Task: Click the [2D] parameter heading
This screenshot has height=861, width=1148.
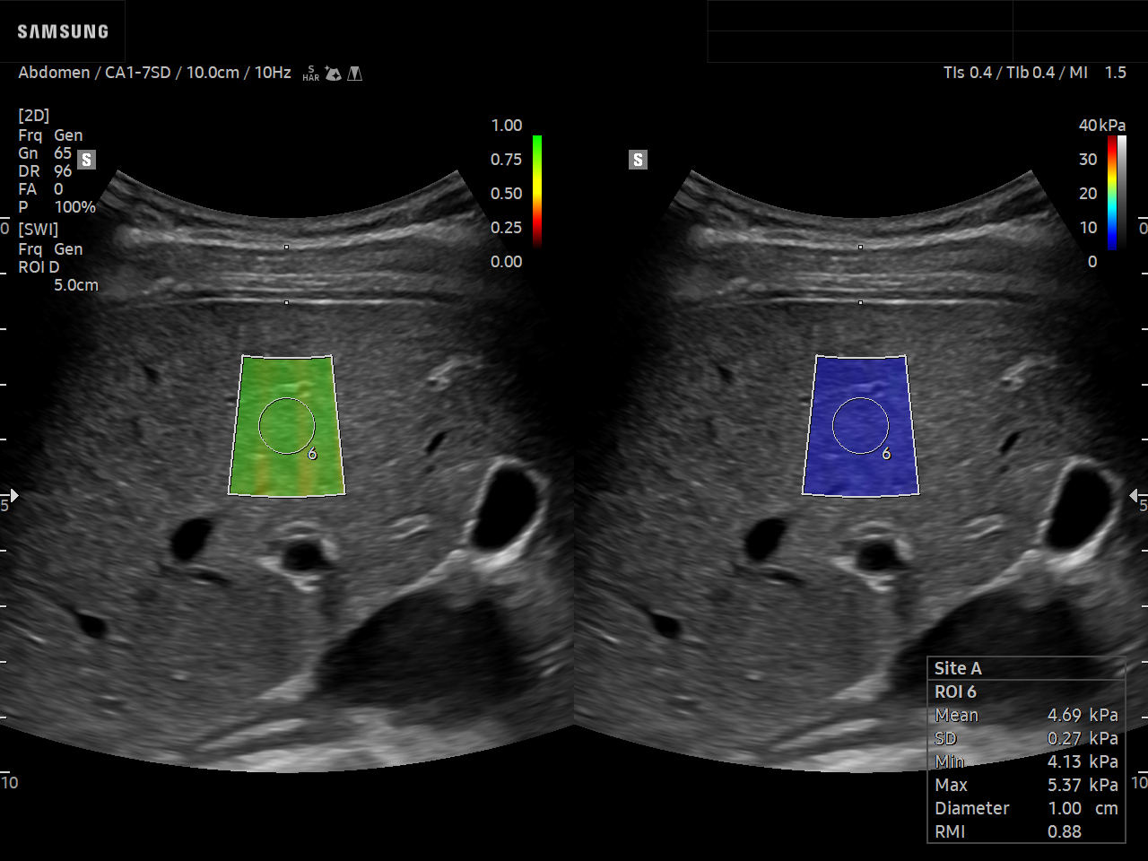Action: coord(34,116)
